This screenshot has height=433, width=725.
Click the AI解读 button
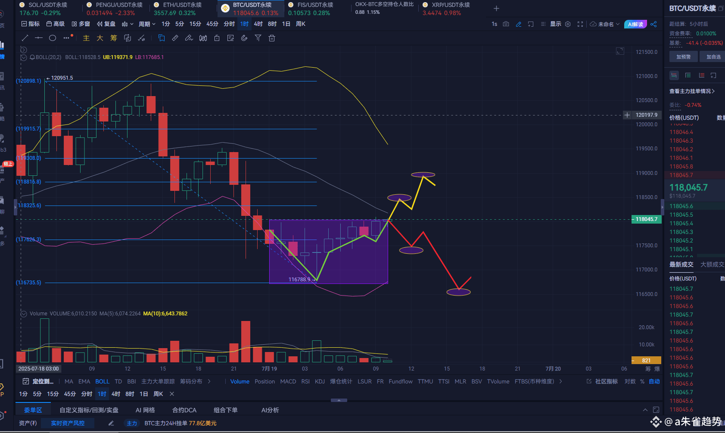(636, 24)
